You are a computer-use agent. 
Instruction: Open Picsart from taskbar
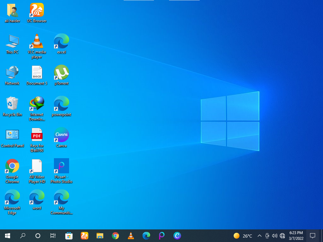[162, 236]
